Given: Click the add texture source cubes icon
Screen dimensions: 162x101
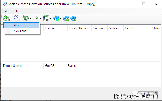Looking at the screenshot, I should 56,19.
